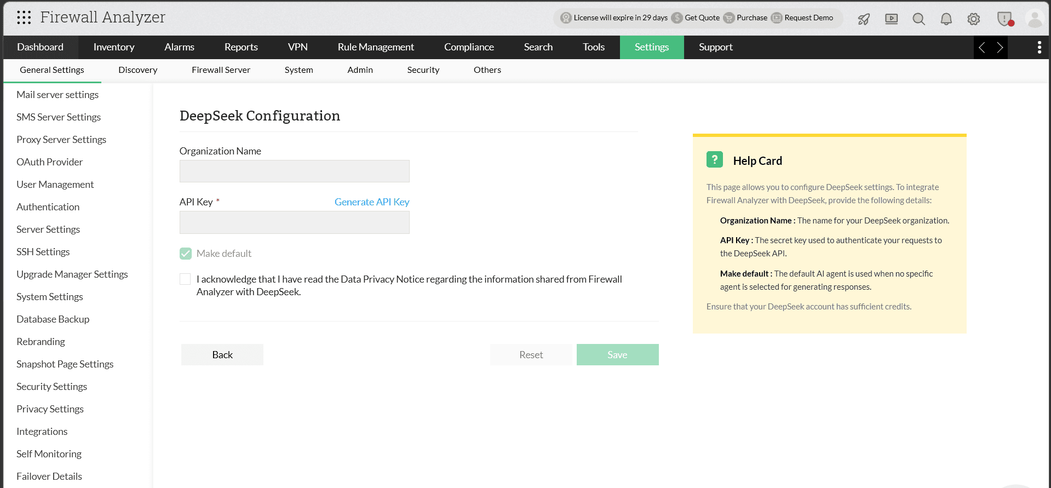Image resolution: width=1051 pixels, height=488 pixels.
Task: Toggle the Make default checkbox
Action: pos(186,254)
